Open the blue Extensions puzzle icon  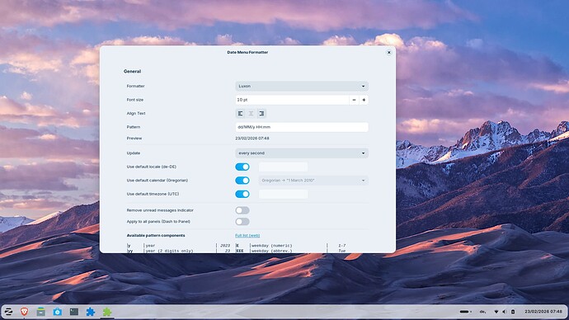click(91, 312)
